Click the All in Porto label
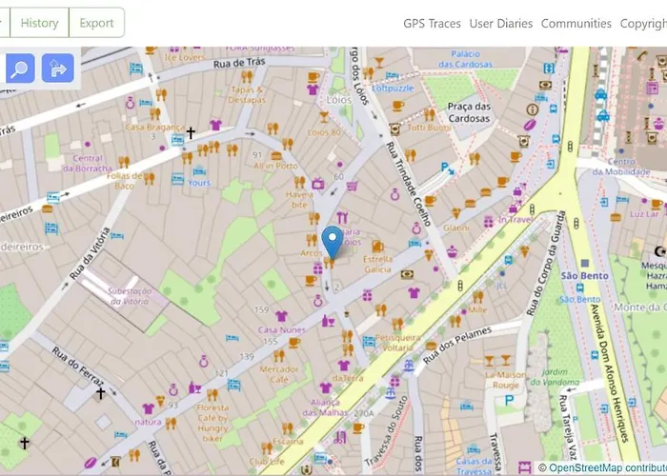 (275, 166)
